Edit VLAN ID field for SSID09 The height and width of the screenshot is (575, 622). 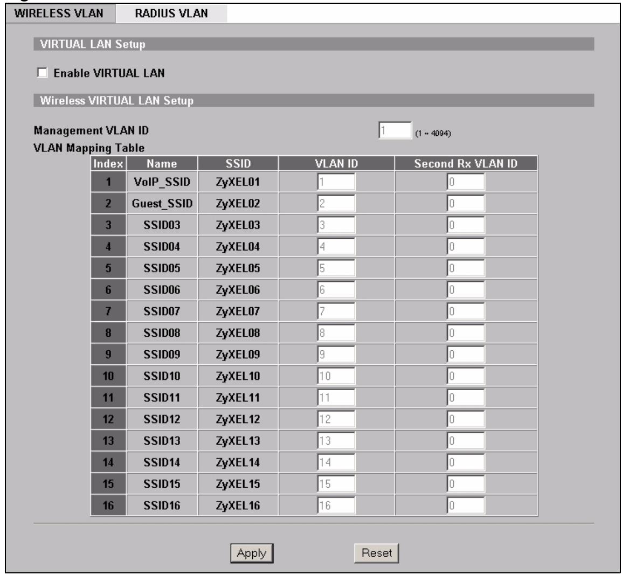tap(336, 355)
